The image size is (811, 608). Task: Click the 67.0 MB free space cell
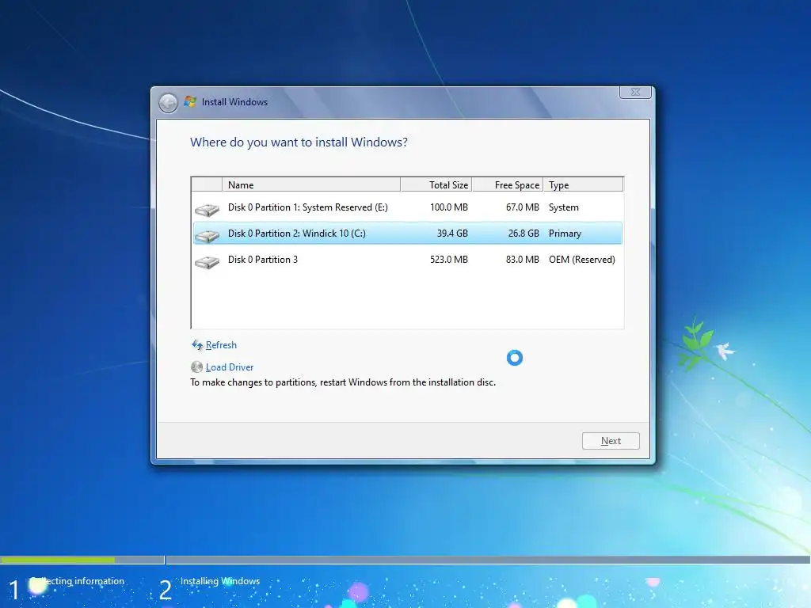(523, 207)
